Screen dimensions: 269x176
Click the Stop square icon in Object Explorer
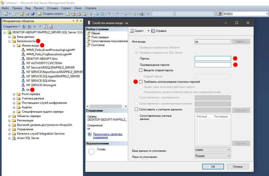pos(34,27)
